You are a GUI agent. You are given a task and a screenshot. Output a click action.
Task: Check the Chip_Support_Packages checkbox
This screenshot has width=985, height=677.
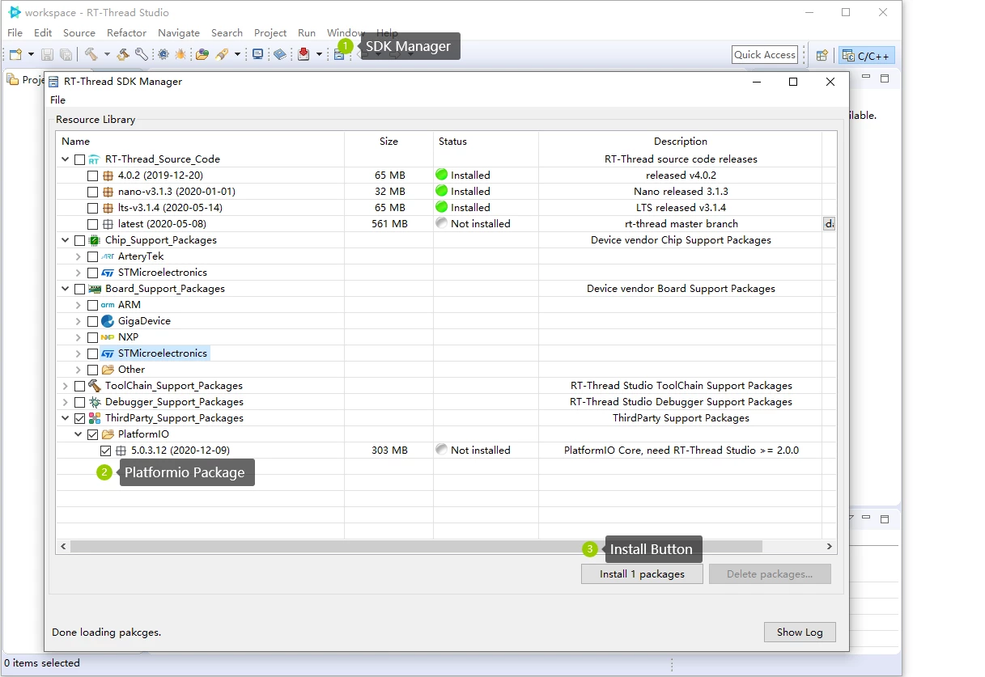pos(79,240)
